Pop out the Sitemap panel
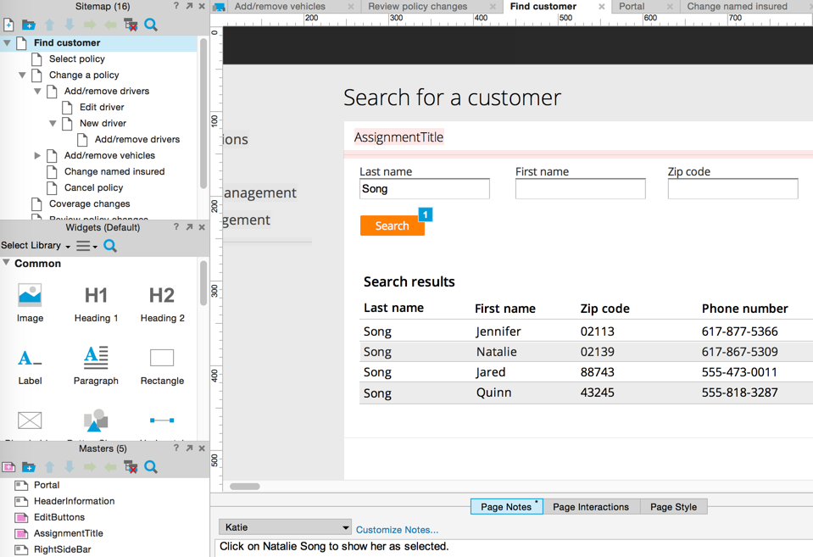This screenshot has height=557, width=813. (x=189, y=6)
